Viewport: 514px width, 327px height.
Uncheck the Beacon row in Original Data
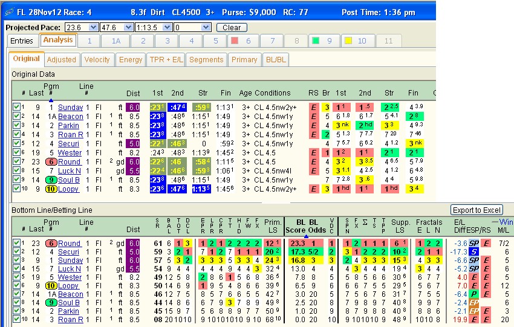click(x=16, y=116)
